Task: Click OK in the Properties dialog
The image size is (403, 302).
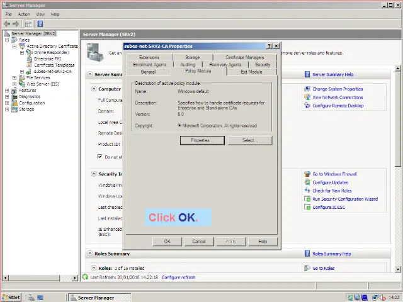Action: (167, 241)
